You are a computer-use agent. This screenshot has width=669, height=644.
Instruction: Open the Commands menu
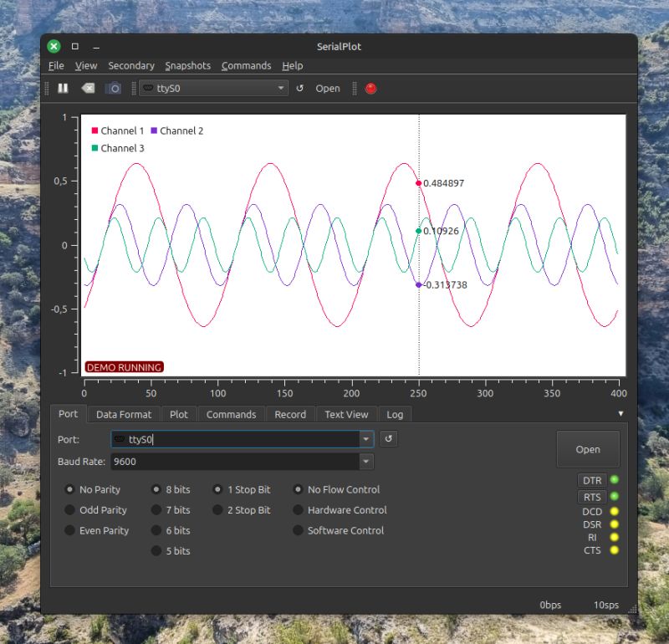coord(246,65)
